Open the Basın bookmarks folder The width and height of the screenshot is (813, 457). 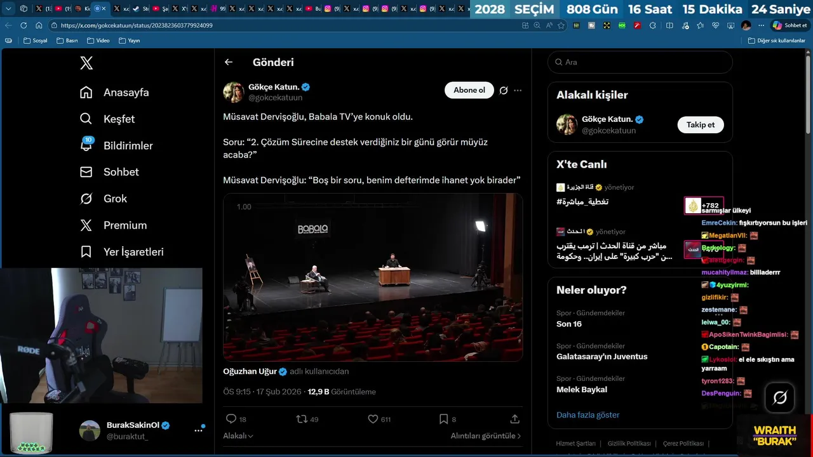point(67,41)
